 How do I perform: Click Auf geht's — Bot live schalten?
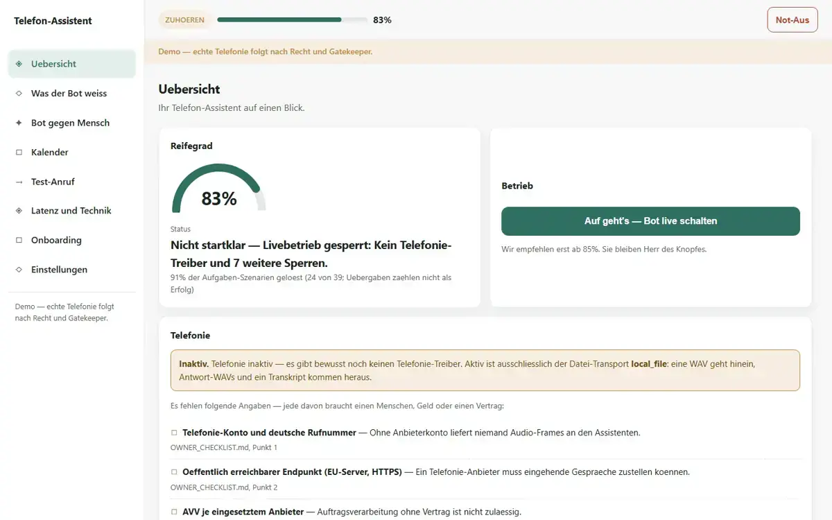(x=650, y=221)
